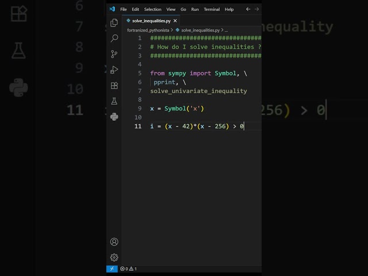The image size is (368, 276).
Task: Click the 'sympy' module name on line 5
Action: 177,74
